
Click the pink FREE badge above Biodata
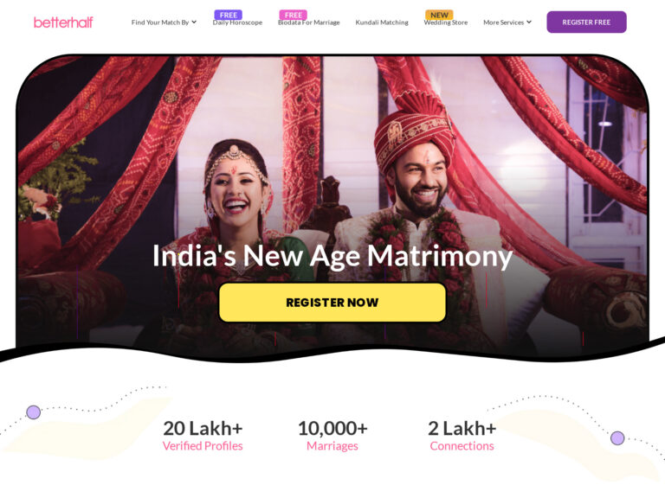(x=293, y=15)
